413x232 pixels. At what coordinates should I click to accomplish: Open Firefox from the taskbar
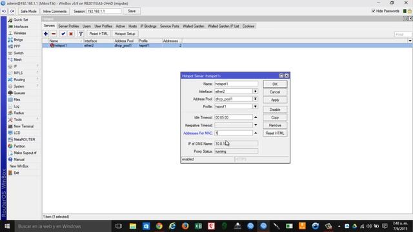(x=185, y=226)
